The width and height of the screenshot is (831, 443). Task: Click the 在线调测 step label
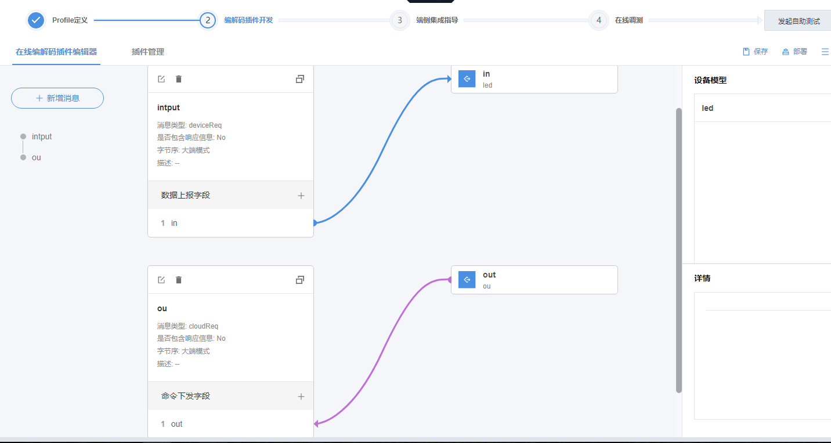[628, 20]
